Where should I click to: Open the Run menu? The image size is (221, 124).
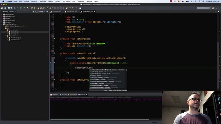click(74, 1)
